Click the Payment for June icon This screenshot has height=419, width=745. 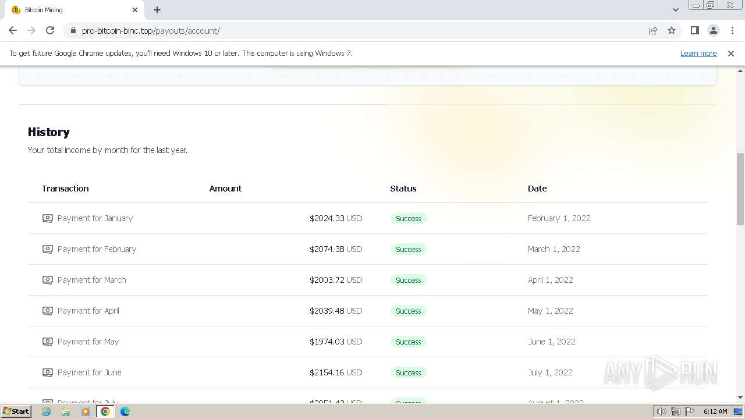click(48, 372)
